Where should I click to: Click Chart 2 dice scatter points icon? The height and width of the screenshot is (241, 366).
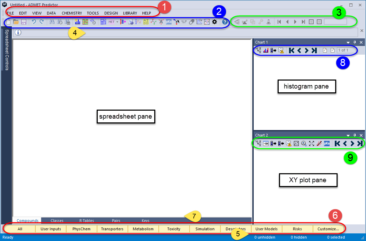[296, 143]
